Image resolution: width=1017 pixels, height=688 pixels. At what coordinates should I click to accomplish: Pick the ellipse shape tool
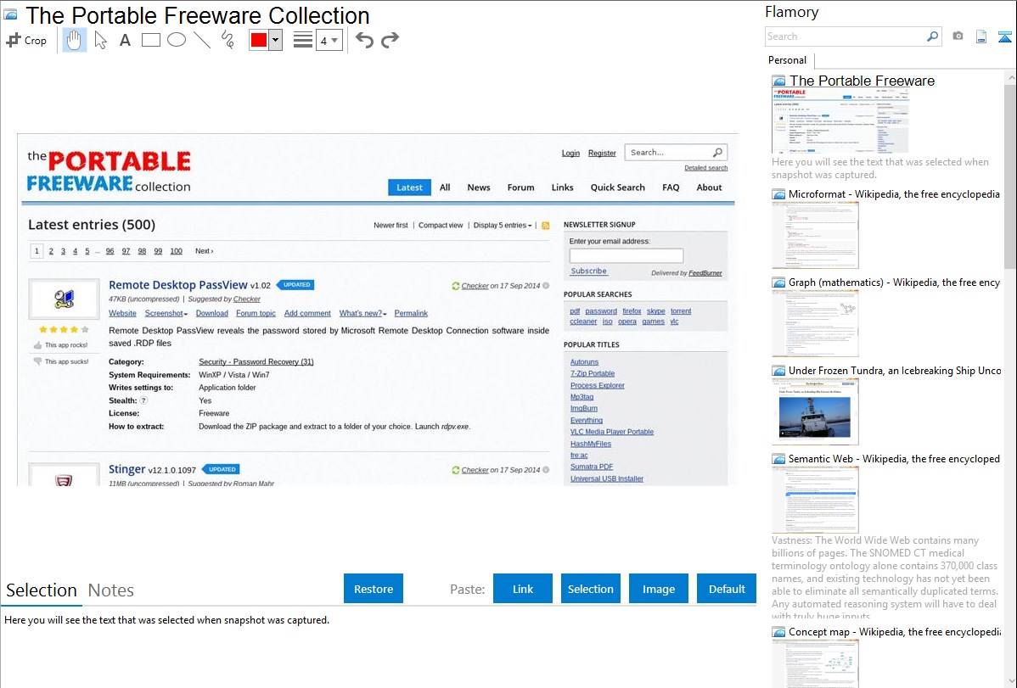click(177, 40)
